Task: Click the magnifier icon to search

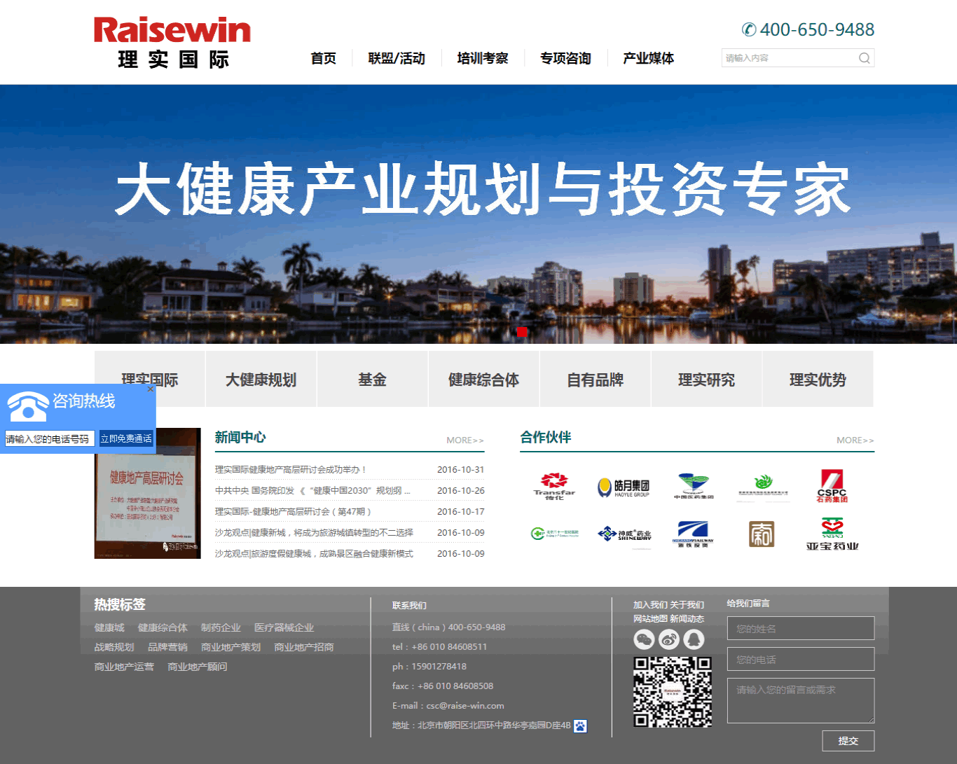Action: 865,57
